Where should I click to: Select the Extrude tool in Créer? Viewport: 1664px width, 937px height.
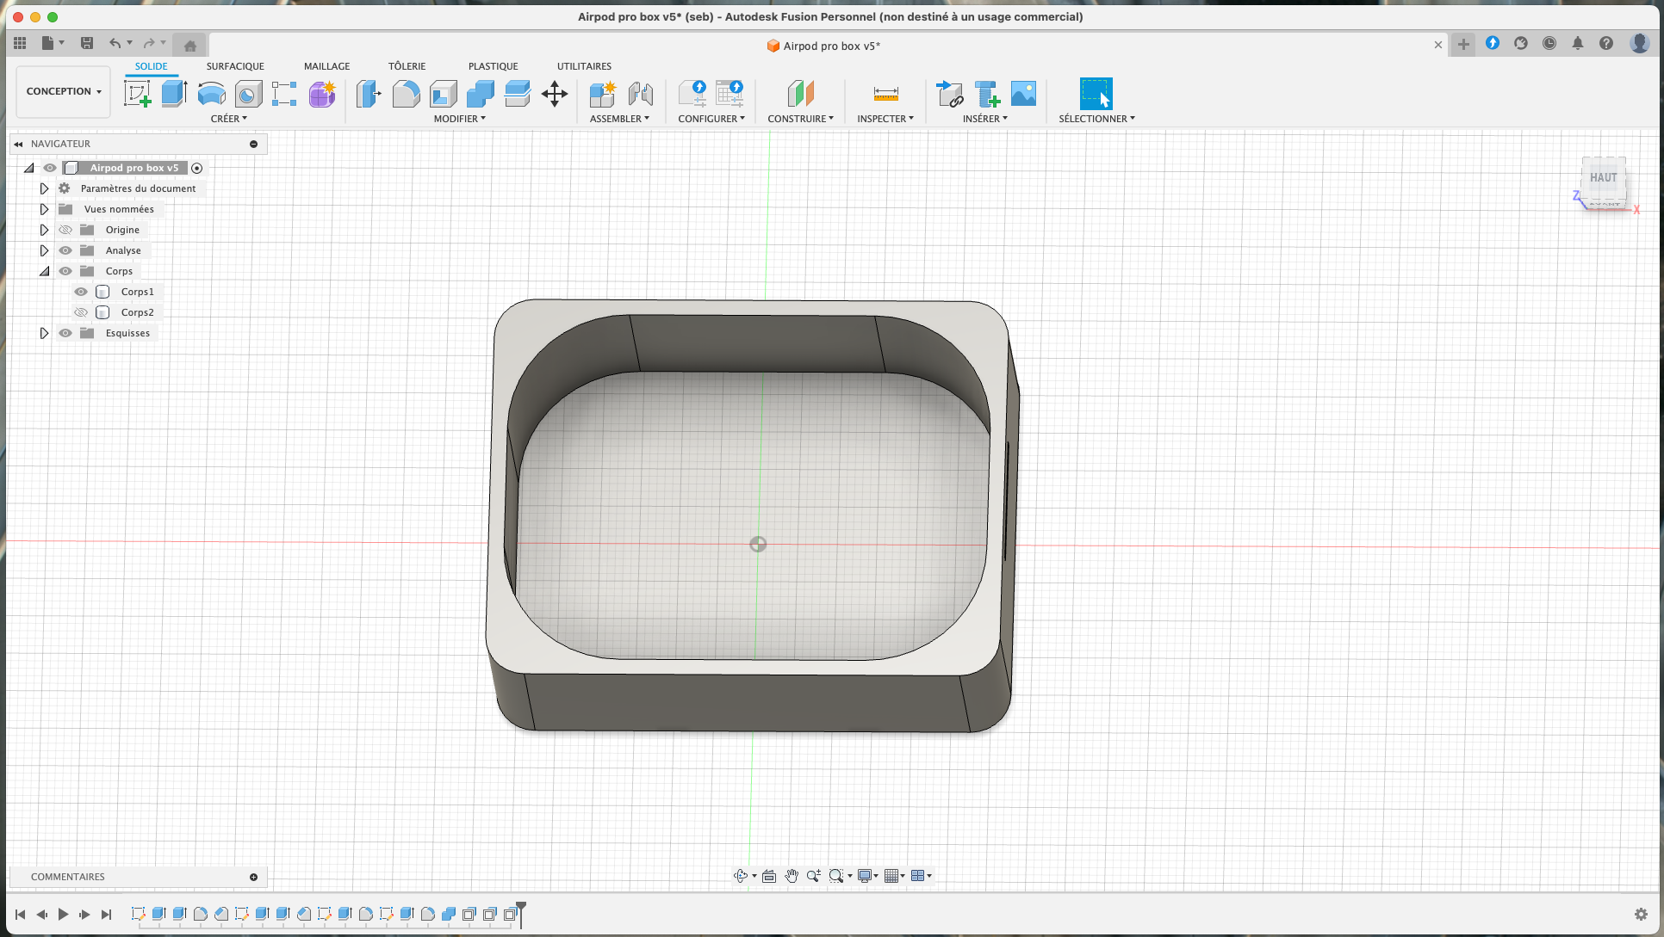click(x=175, y=94)
